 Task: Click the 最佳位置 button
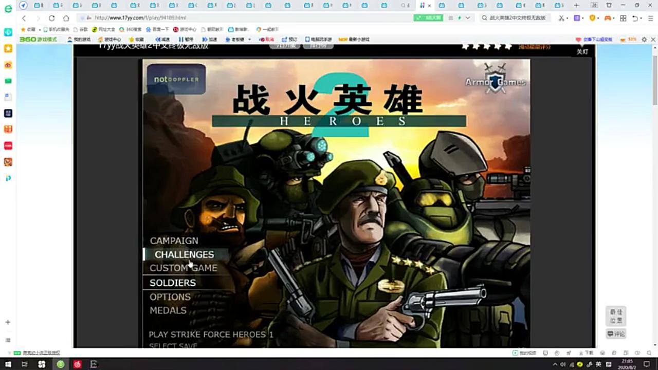point(616,316)
